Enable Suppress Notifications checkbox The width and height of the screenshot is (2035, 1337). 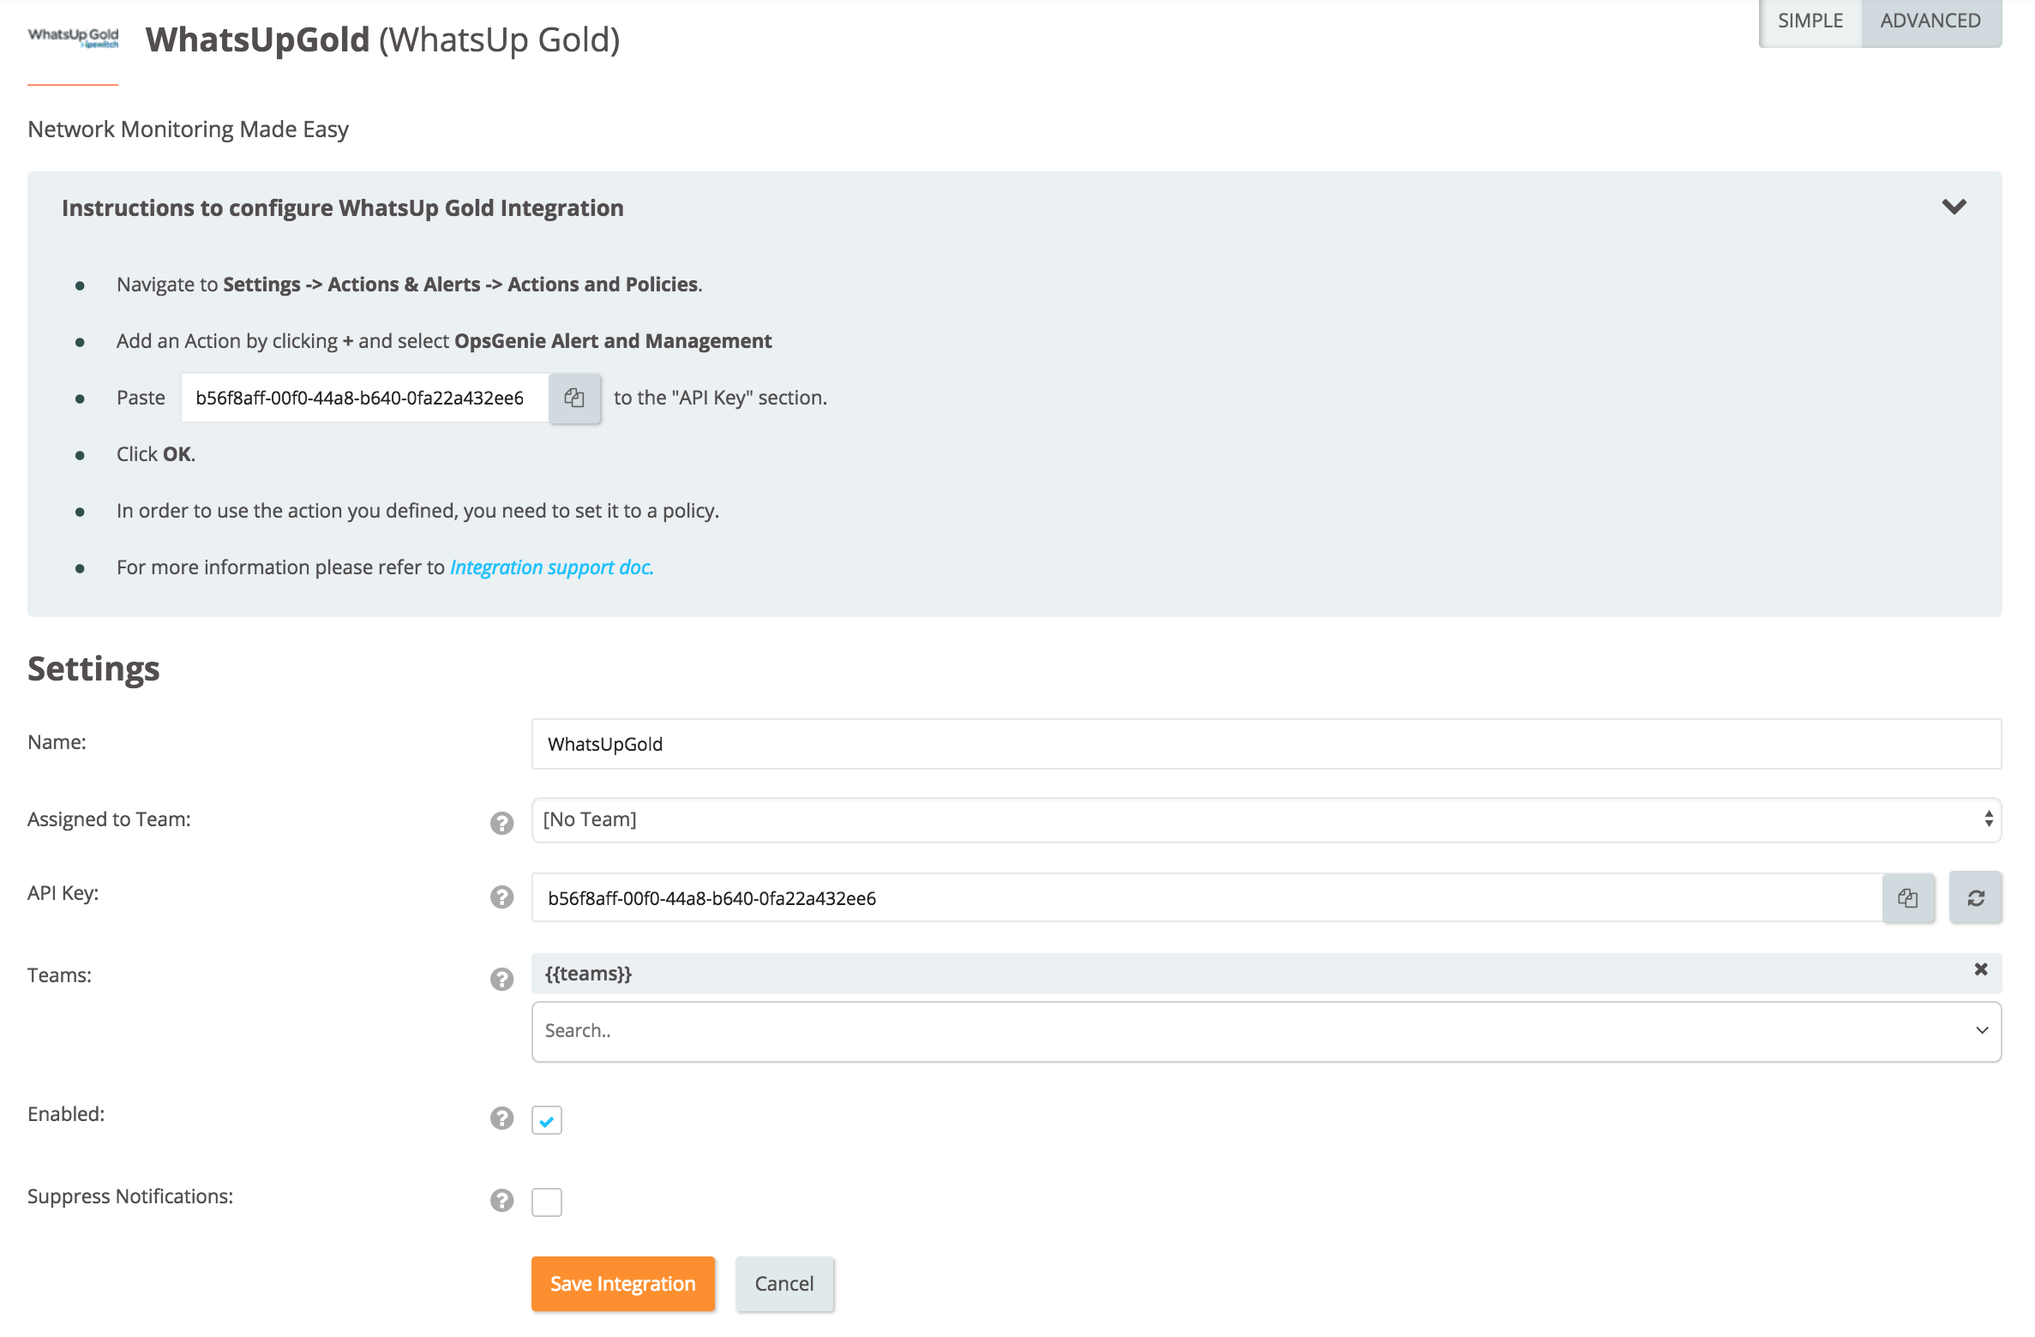(546, 1202)
